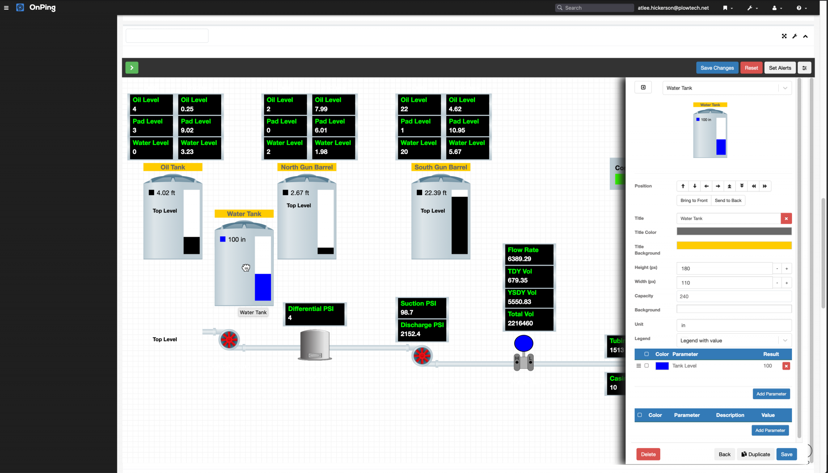Click the user account icon
Viewport: 828px width, 473px height.
[775, 8]
